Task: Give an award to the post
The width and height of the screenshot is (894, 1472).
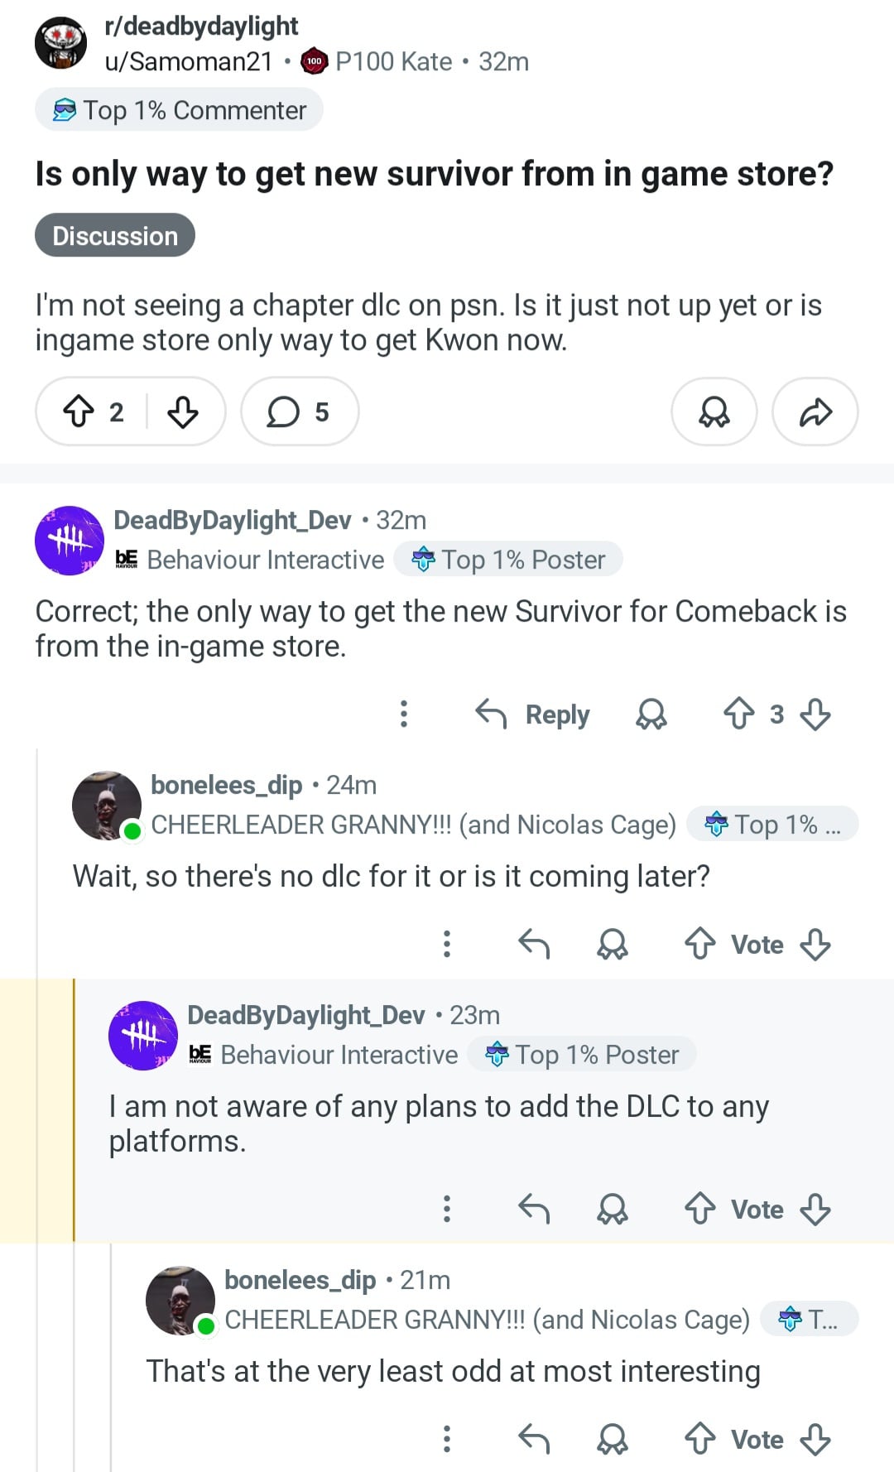Action: tap(714, 411)
